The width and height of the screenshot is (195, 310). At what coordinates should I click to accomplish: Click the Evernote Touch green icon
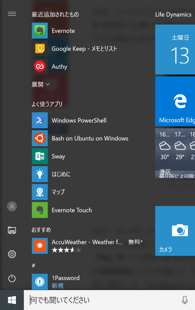pos(40,210)
